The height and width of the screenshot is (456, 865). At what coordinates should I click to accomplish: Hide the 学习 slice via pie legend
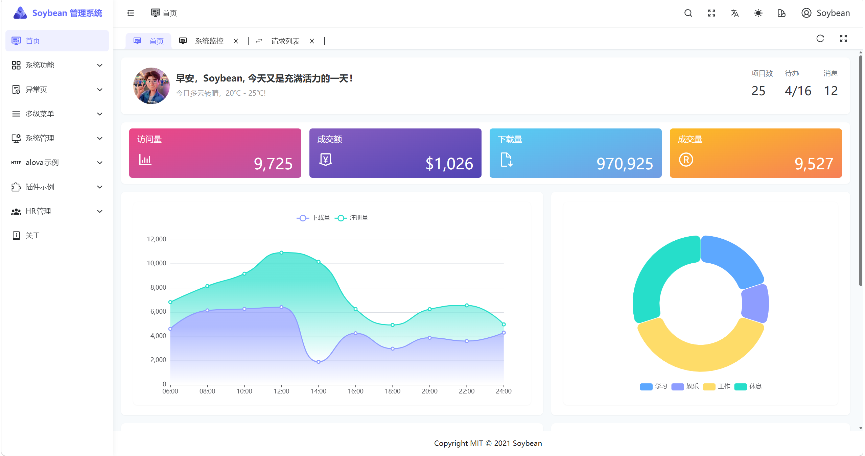click(653, 386)
